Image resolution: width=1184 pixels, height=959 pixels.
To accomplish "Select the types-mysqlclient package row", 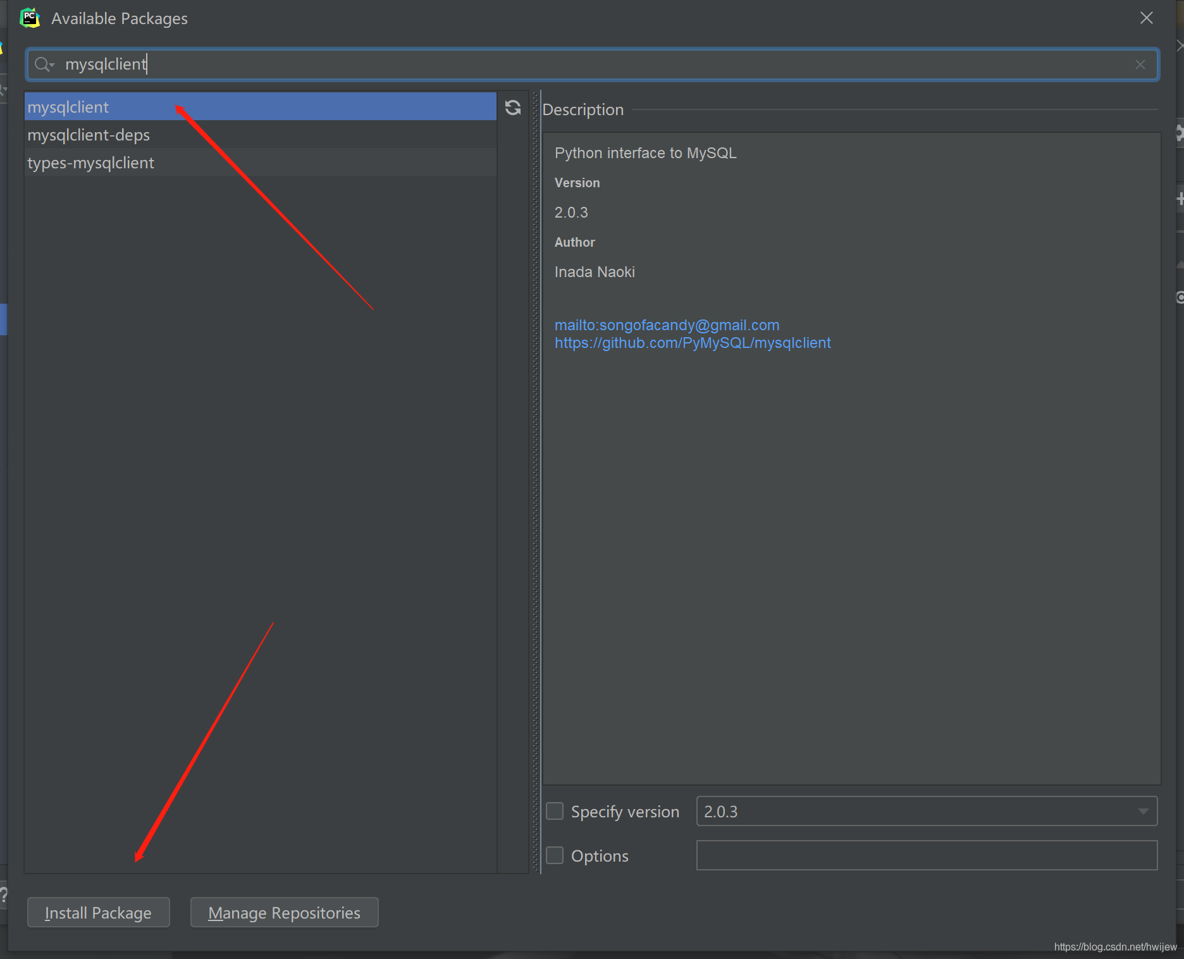I will (x=261, y=163).
